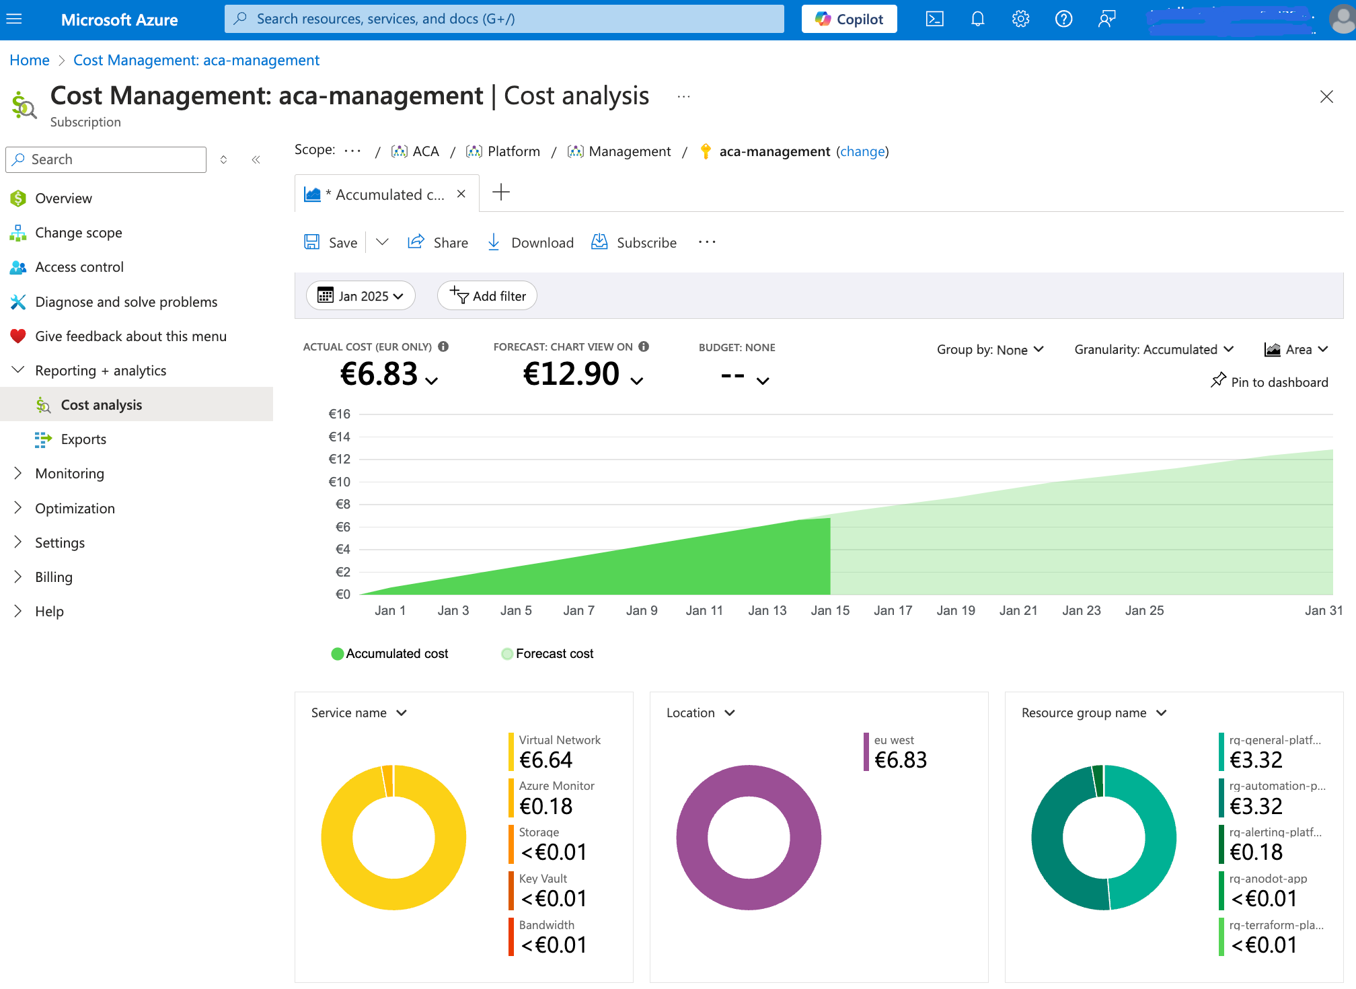Launch Copilot
The height and width of the screenshot is (989, 1356).
(849, 20)
